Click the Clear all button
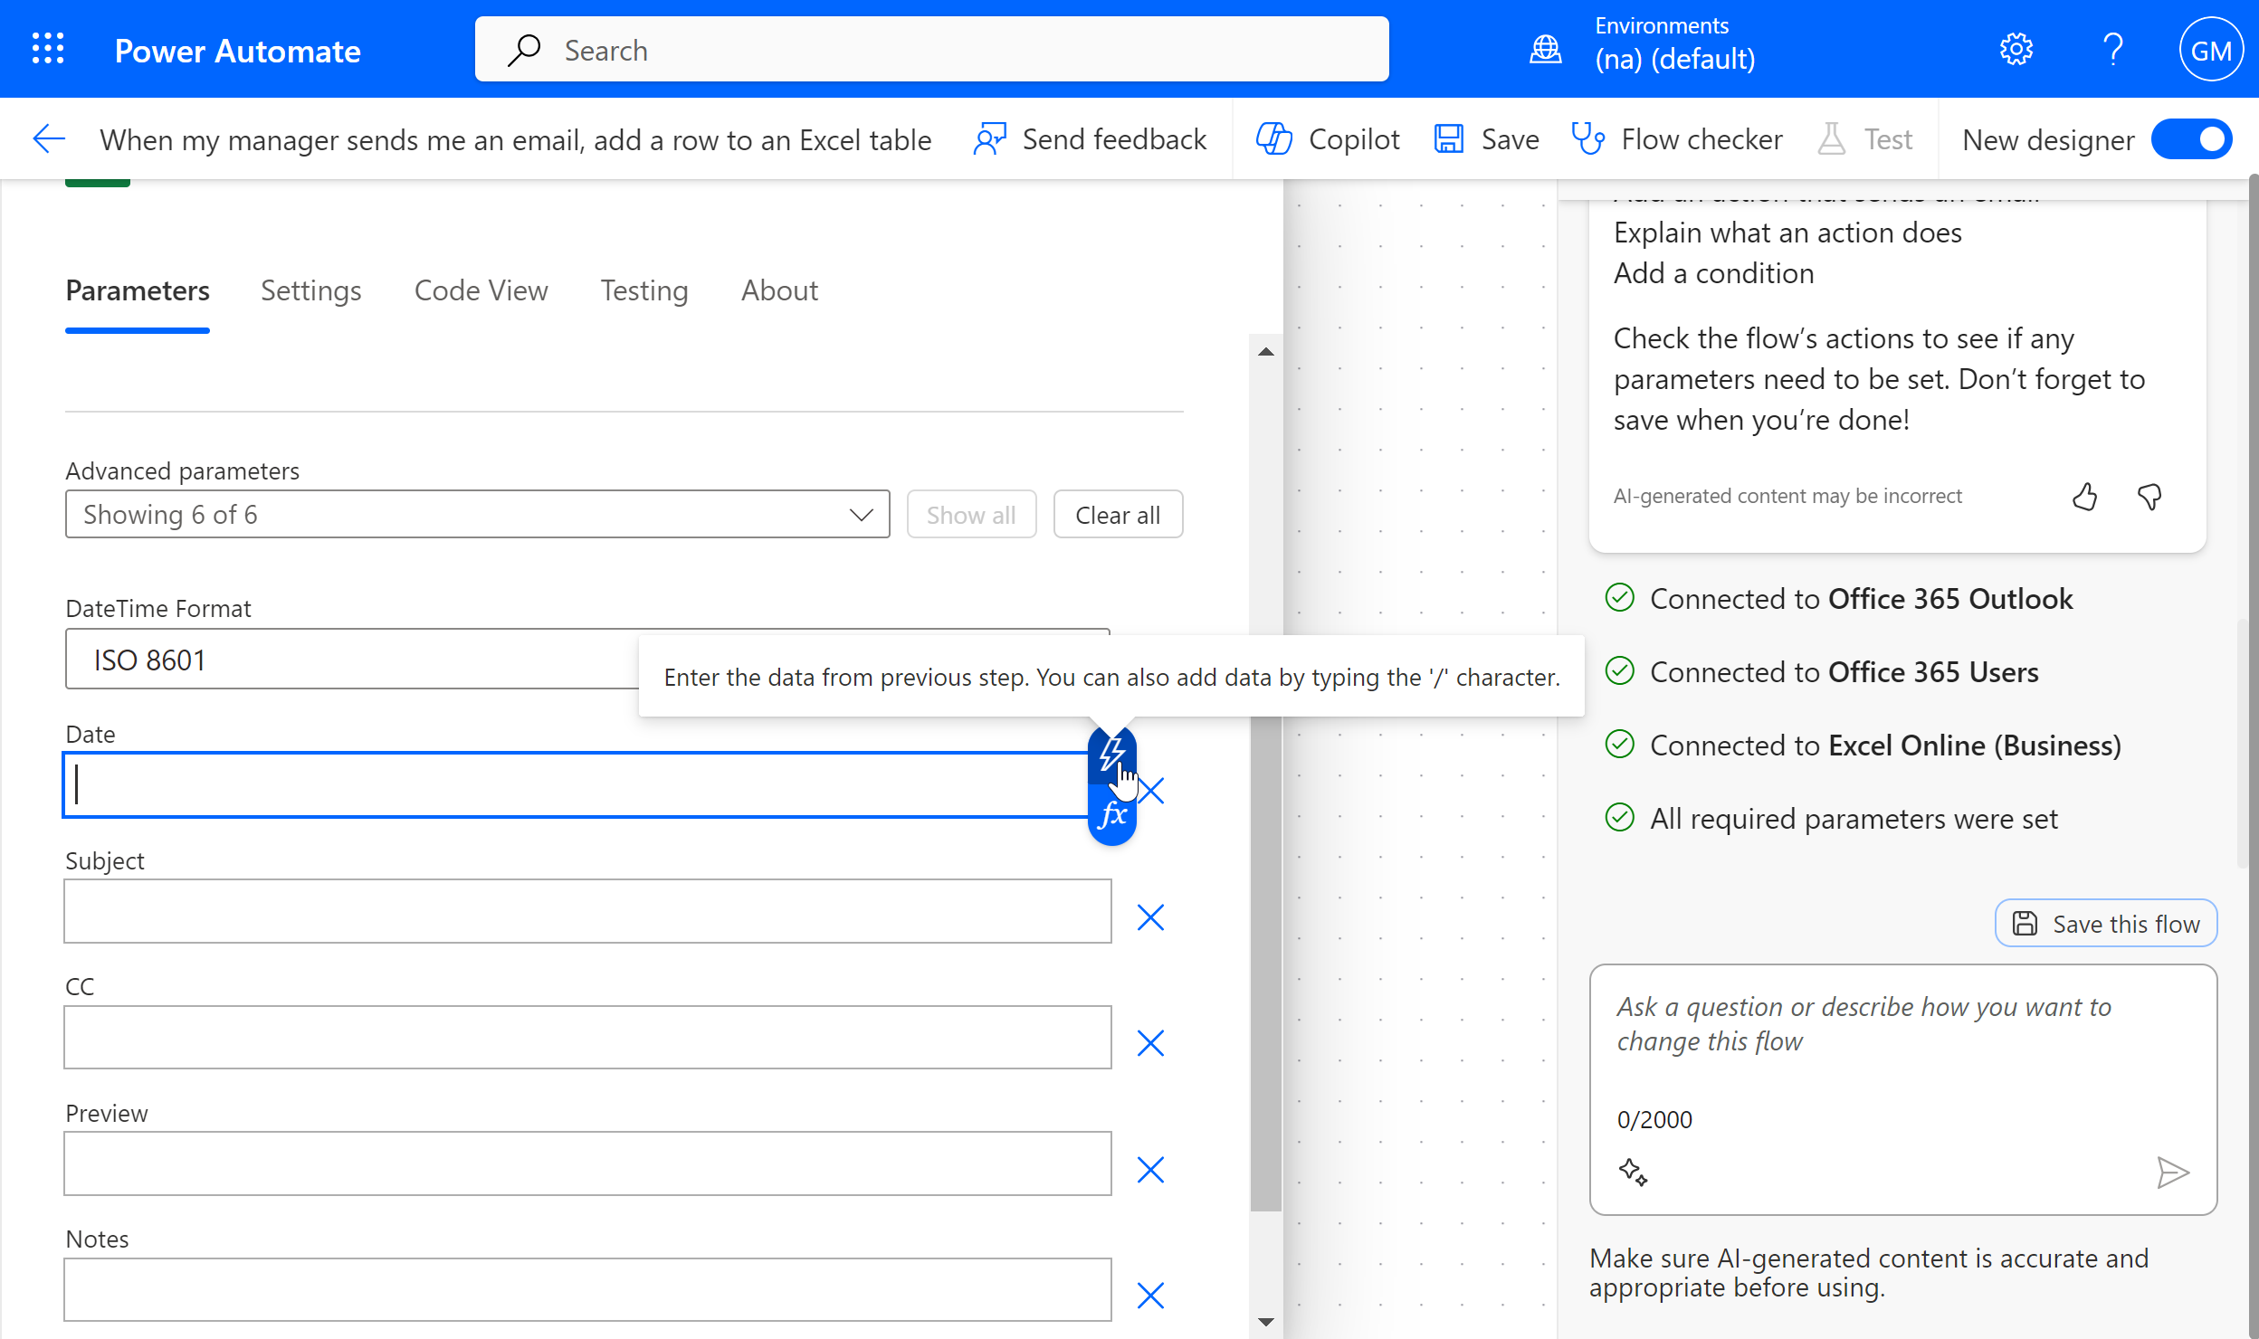Image resolution: width=2259 pixels, height=1339 pixels. pyautogui.click(x=1117, y=515)
